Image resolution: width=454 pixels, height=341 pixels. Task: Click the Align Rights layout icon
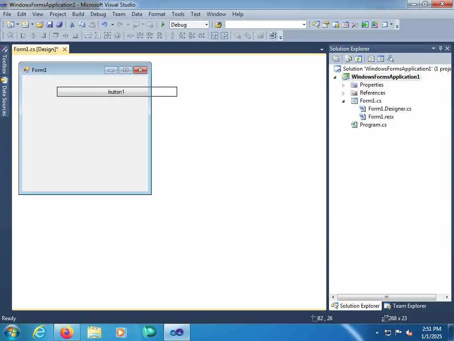point(43,36)
